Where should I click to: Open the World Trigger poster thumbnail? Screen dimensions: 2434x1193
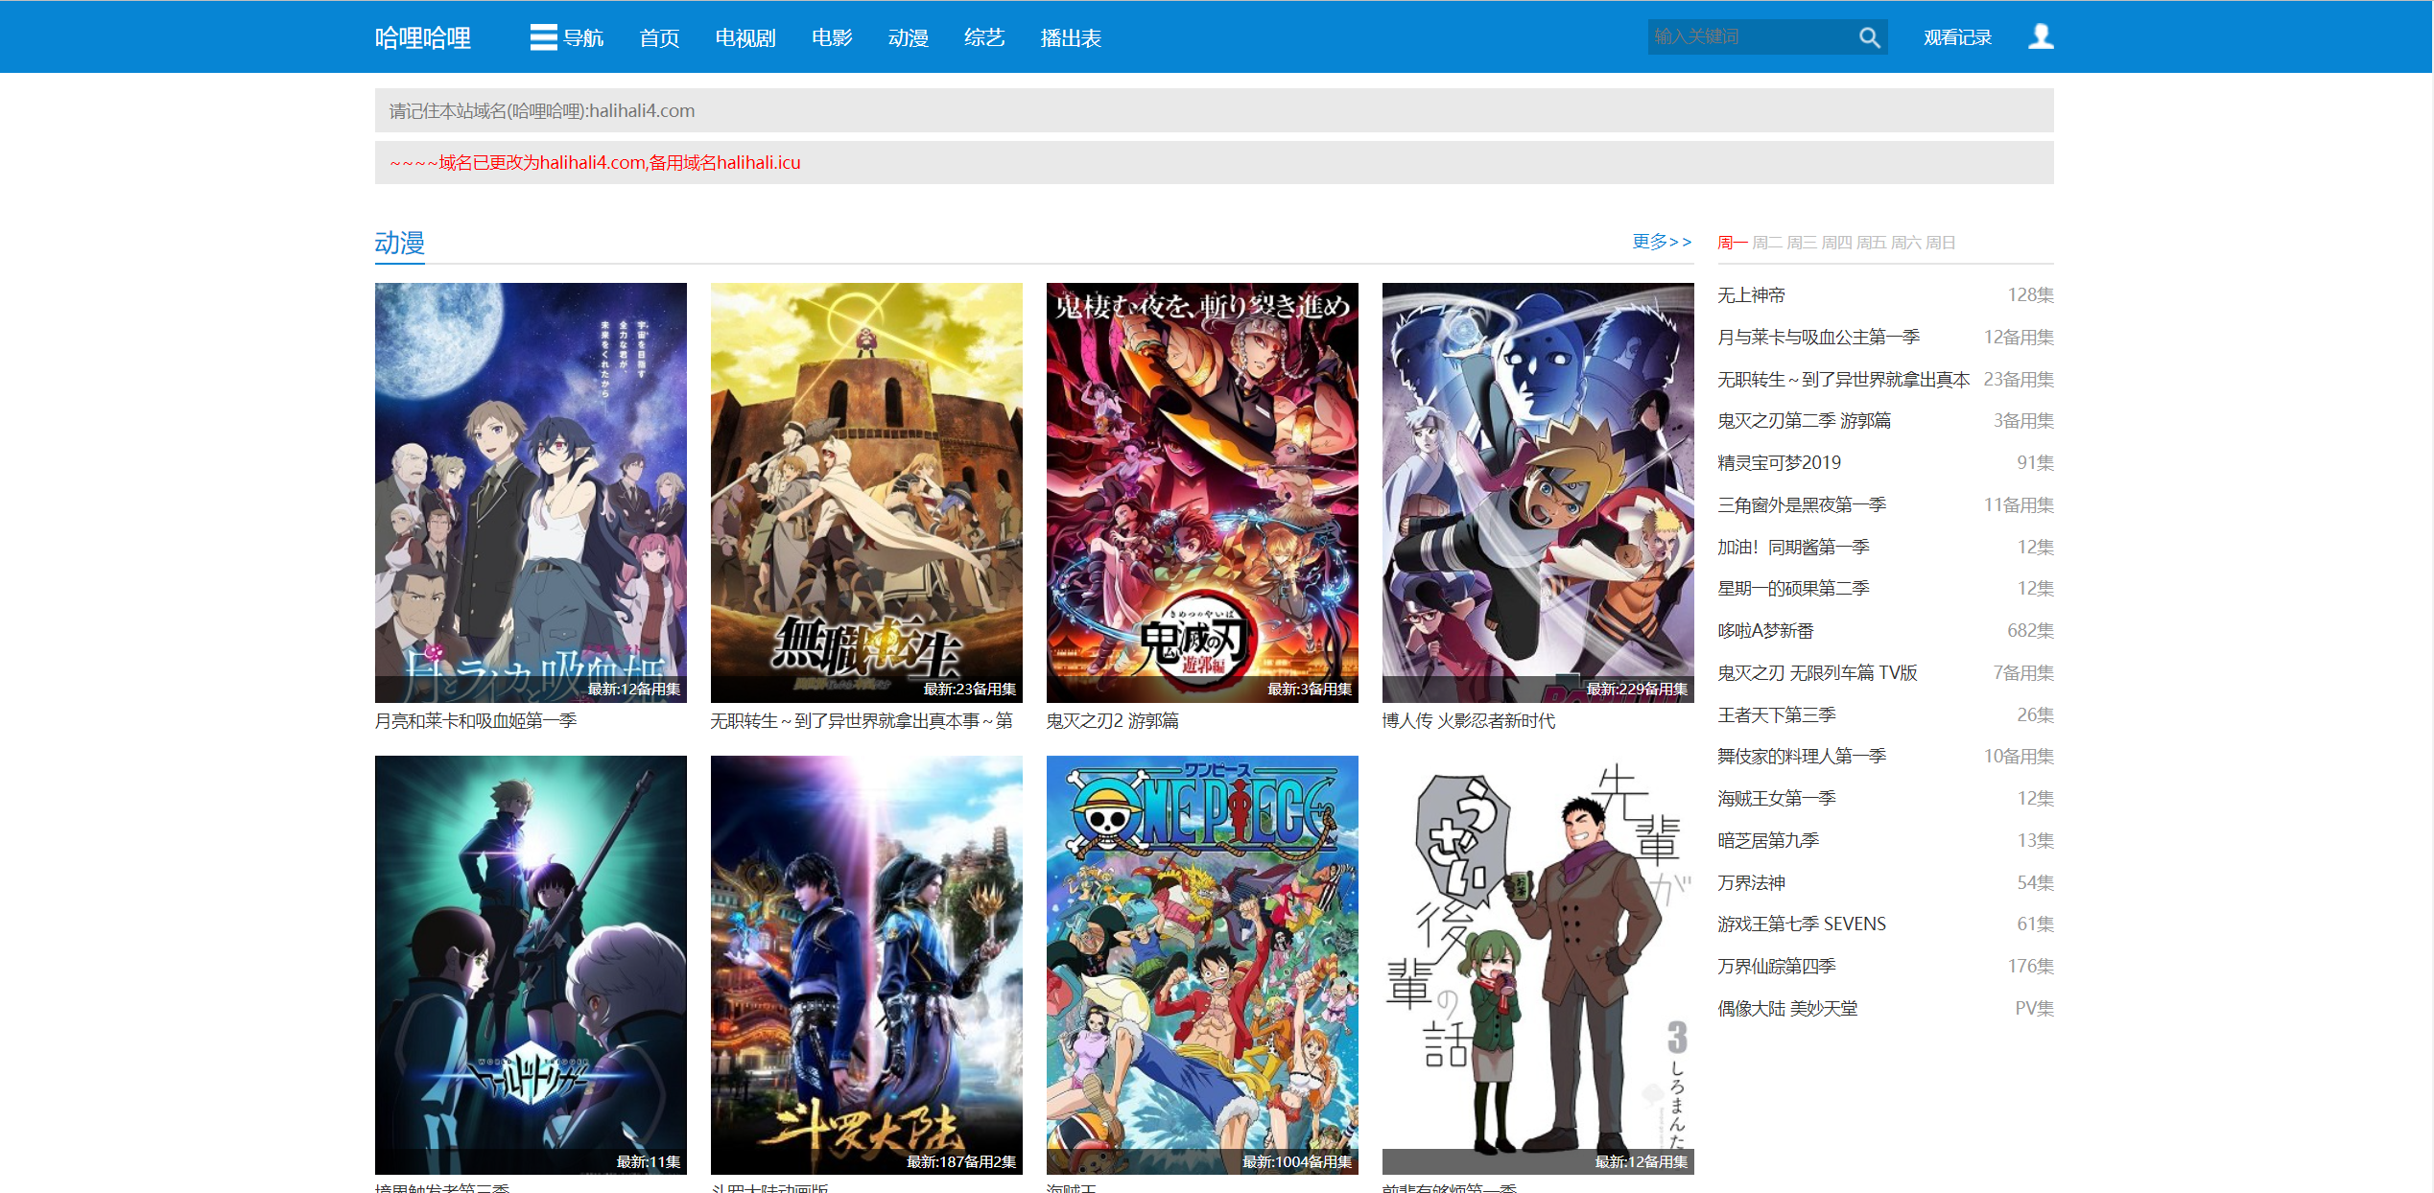[x=531, y=965]
